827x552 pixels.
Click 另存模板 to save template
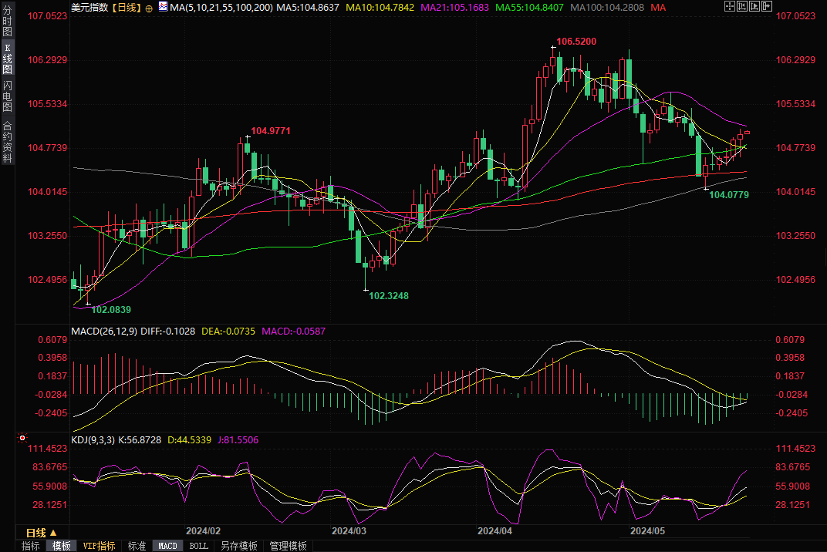pyautogui.click(x=238, y=546)
